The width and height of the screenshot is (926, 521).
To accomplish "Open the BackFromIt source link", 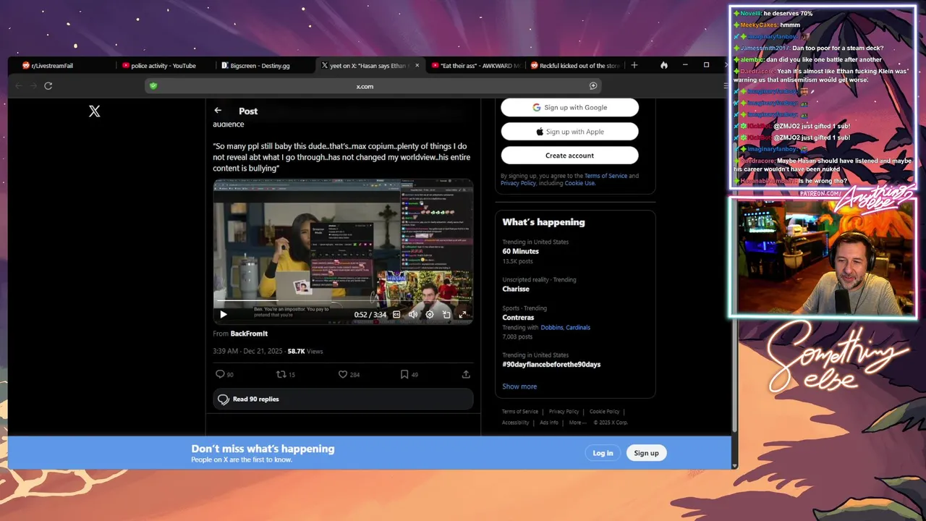I will click(x=249, y=334).
